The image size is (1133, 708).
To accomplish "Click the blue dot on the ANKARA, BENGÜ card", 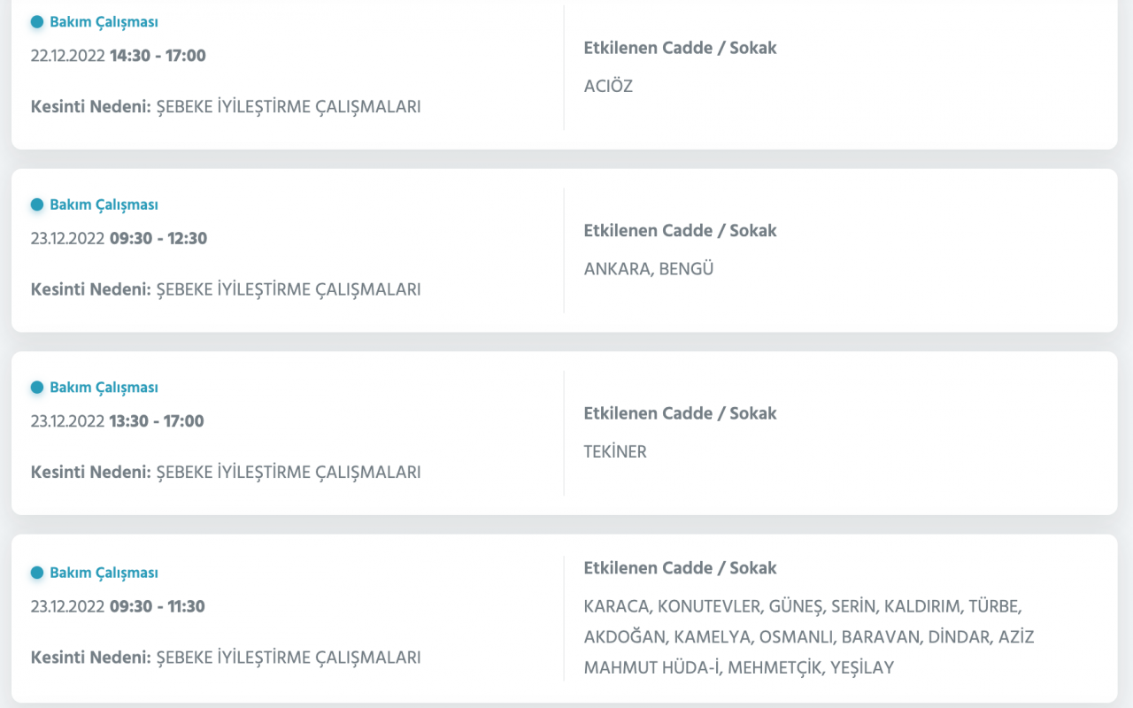I will click(x=37, y=204).
